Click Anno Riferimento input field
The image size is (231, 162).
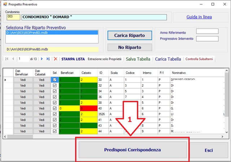pyautogui.click(x=207, y=31)
